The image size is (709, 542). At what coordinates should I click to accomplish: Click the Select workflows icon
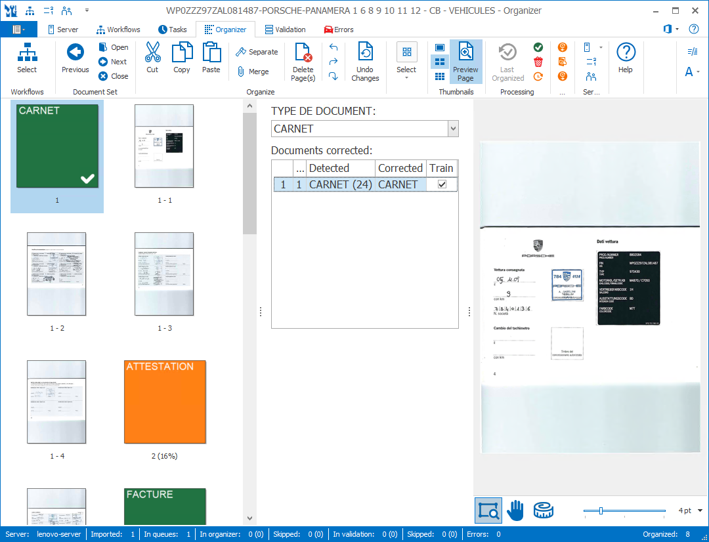coord(27,52)
